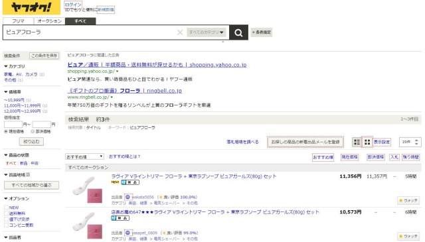Click the +条件指定 button

(261, 32)
